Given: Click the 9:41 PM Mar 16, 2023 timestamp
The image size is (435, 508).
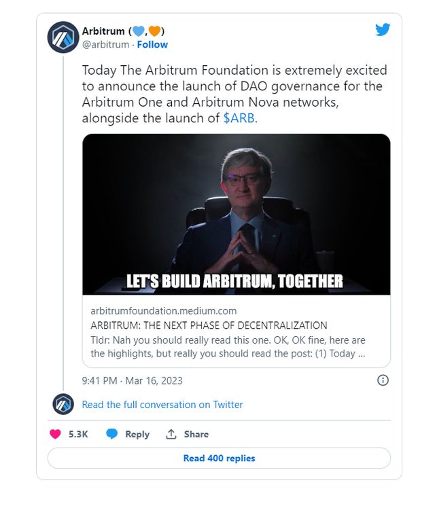Looking at the screenshot, I should pyautogui.click(x=132, y=380).
